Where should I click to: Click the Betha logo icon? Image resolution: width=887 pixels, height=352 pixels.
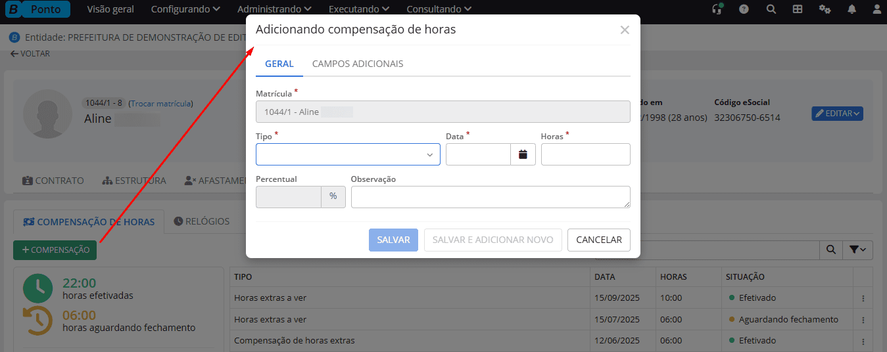(x=12, y=9)
